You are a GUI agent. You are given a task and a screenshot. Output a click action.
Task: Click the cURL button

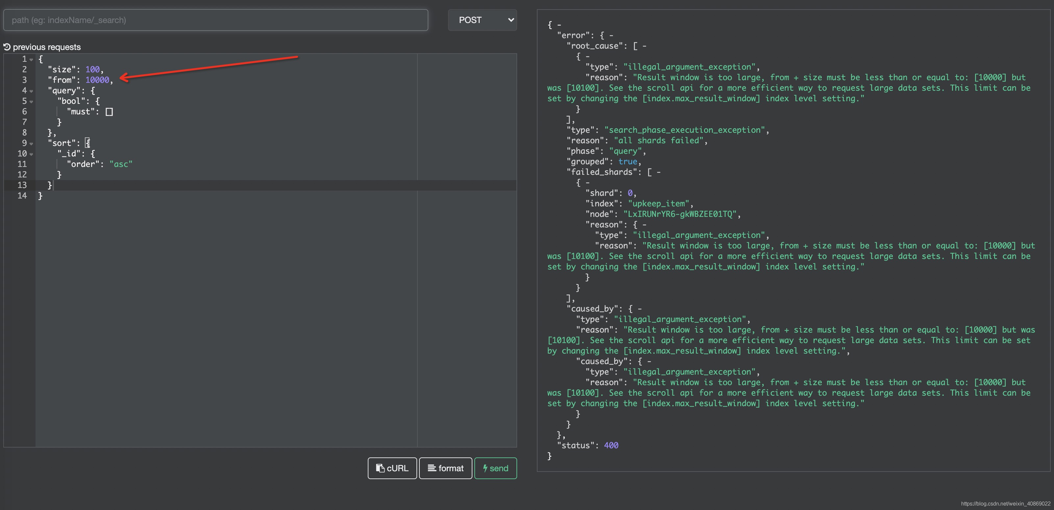[x=392, y=468]
